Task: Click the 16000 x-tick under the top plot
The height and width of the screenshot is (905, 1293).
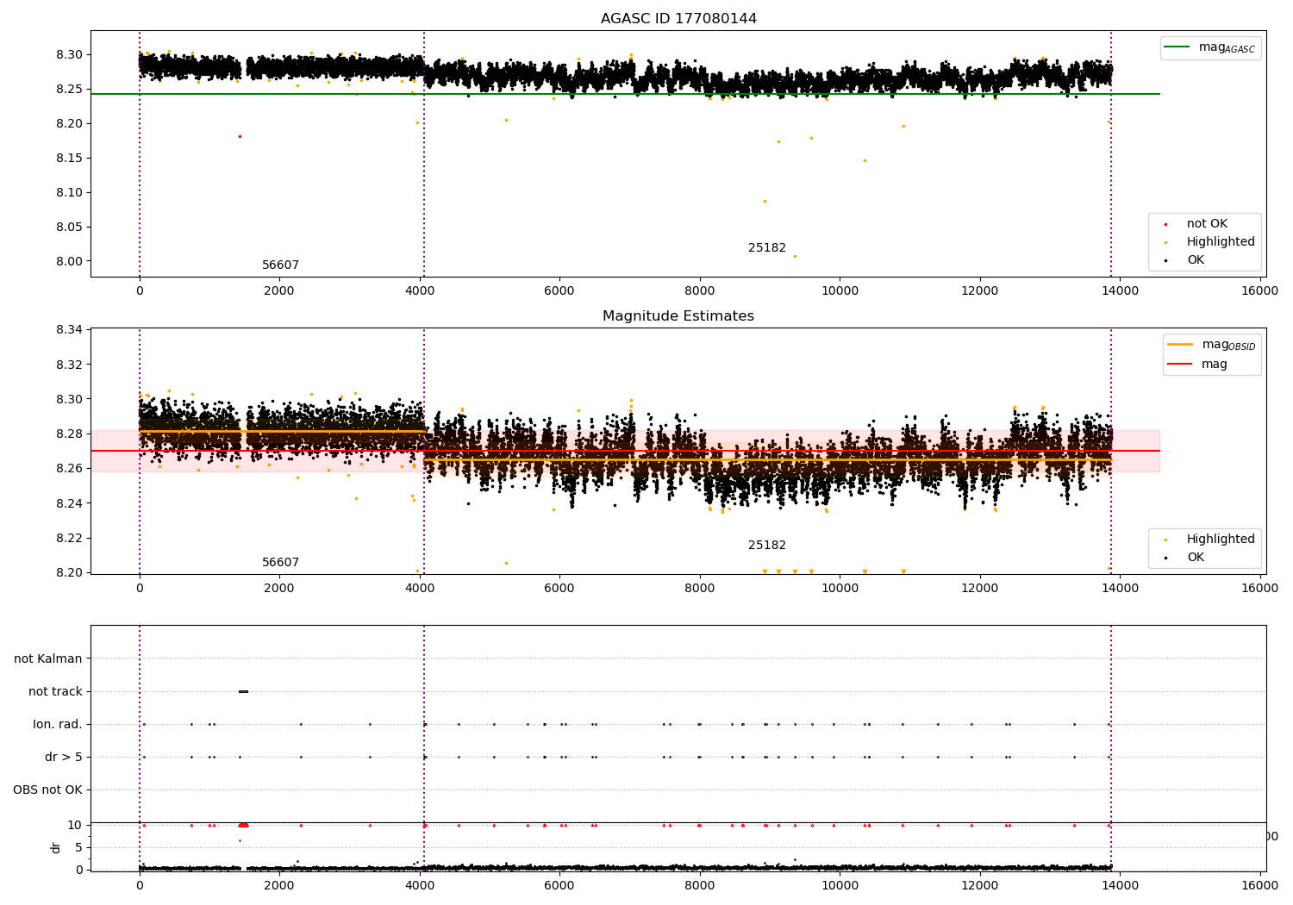Action: click(1259, 290)
